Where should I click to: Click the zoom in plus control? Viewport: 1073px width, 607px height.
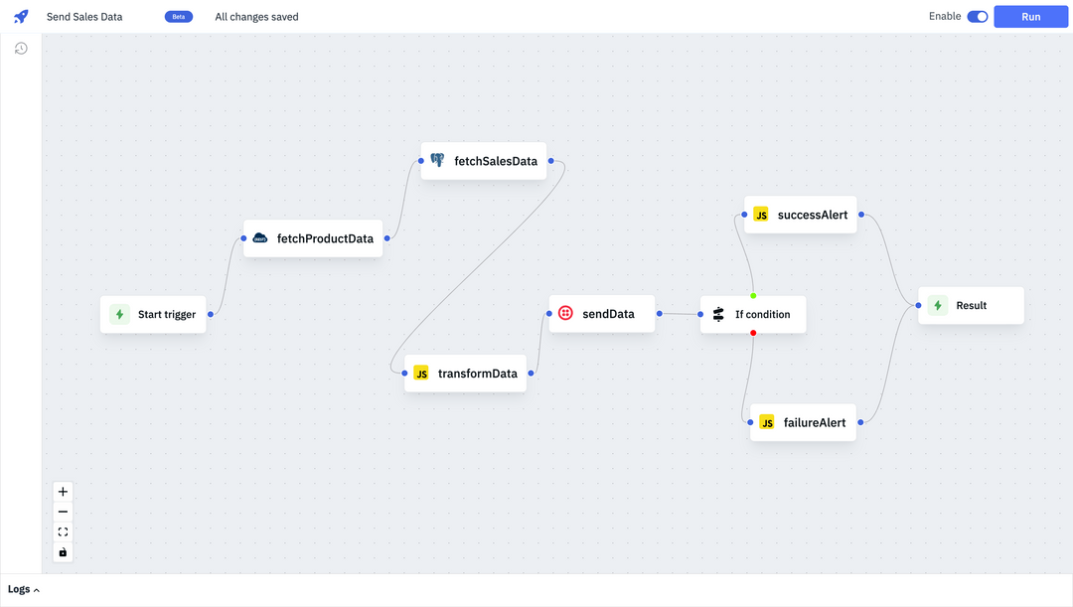(x=63, y=491)
